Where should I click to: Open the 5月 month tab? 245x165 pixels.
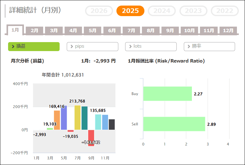coord(93,31)
